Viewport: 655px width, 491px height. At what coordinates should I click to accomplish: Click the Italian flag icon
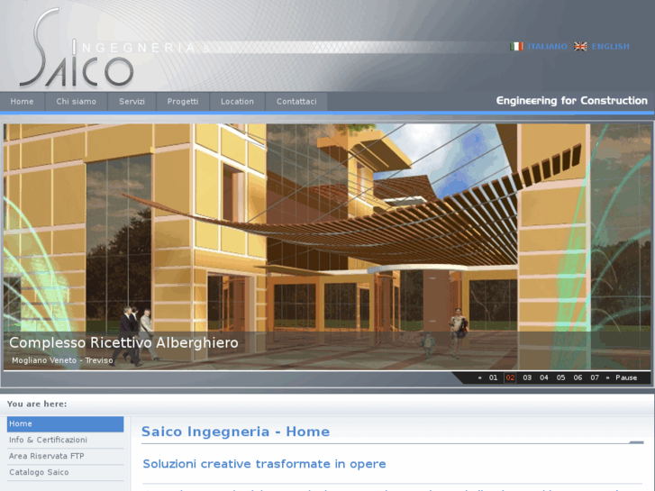click(x=516, y=46)
